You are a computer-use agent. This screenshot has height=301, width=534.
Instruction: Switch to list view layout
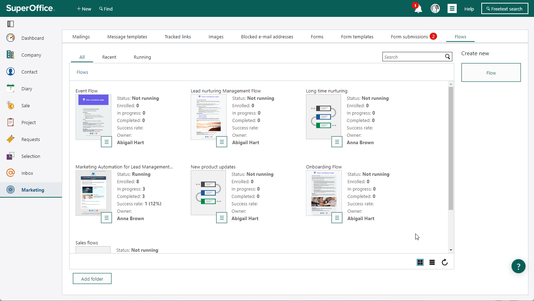click(432, 262)
